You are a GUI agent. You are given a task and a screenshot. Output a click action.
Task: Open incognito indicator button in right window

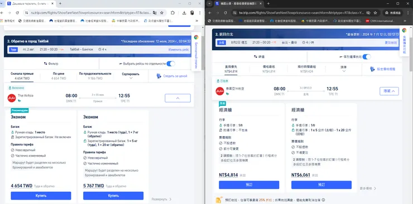click(x=393, y=13)
